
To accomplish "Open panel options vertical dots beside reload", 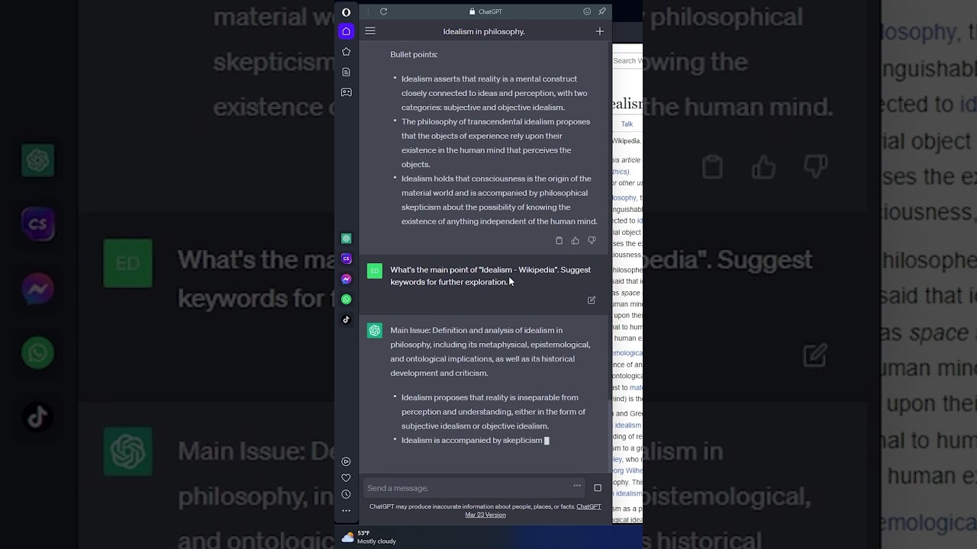I will click(x=368, y=11).
